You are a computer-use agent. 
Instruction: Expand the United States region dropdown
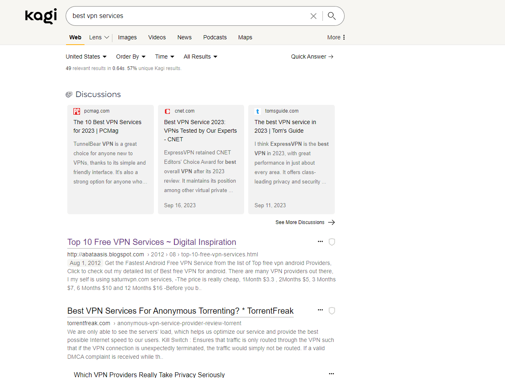[x=86, y=57]
